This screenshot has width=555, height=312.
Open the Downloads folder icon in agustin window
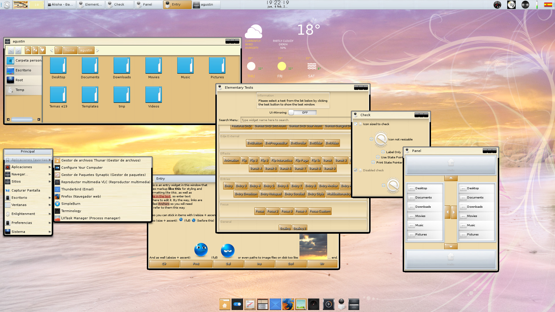point(122,65)
